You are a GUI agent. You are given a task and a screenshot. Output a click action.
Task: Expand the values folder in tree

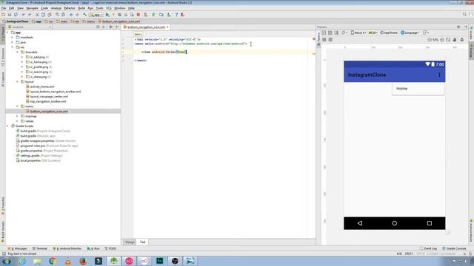click(x=17, y=121)
